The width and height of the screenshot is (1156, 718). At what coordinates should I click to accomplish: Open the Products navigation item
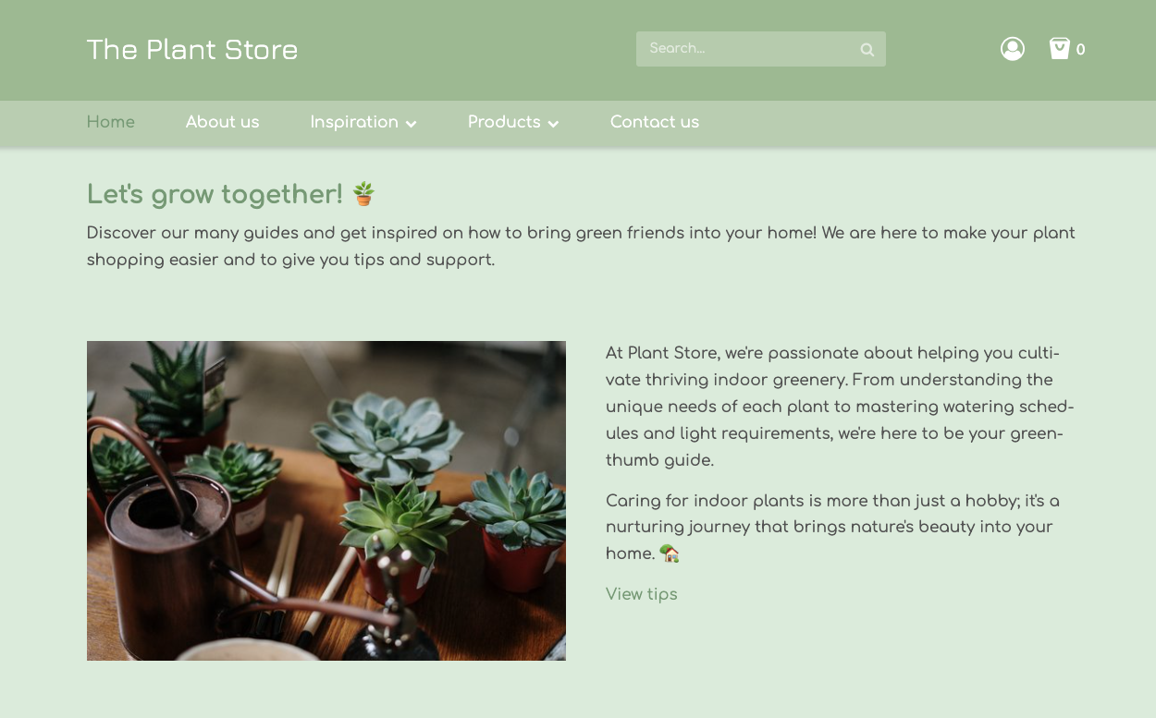[504, 123]
